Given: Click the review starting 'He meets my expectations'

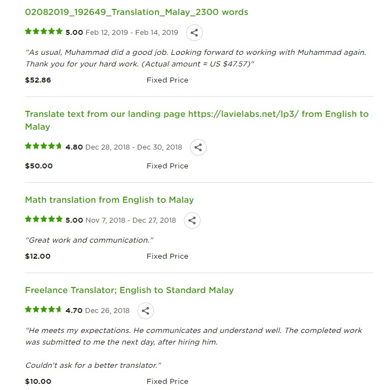Looking at the screenshot, I should [193, 331].
